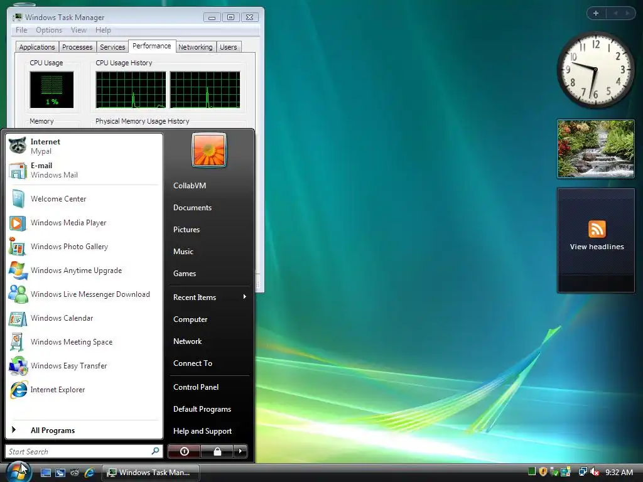Image resolution: width=643 pixels, height=482 pixels.
Task: Click the sidebar add gadgets plus button
Action: pos(596,13)
